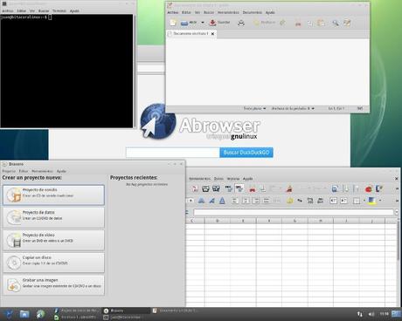Click the background color swatch in the spreadsheet toolbar
Image resolution: width=402 pixels, height=321 pixels.
371,201
